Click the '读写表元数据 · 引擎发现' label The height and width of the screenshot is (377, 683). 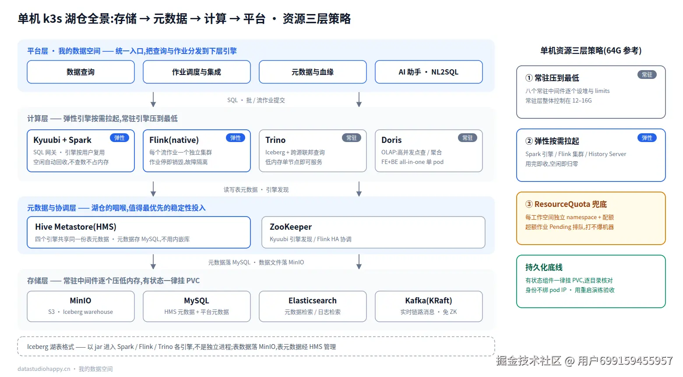[256, 190]
